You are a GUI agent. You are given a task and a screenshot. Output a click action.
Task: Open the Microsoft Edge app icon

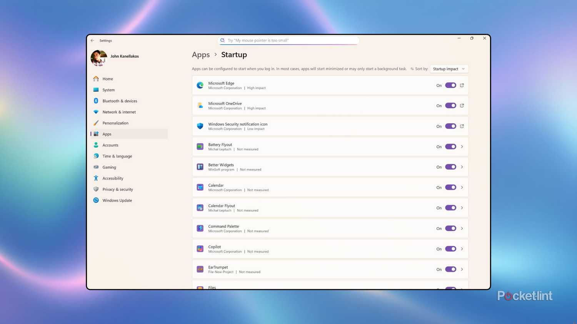pos(200,85)
